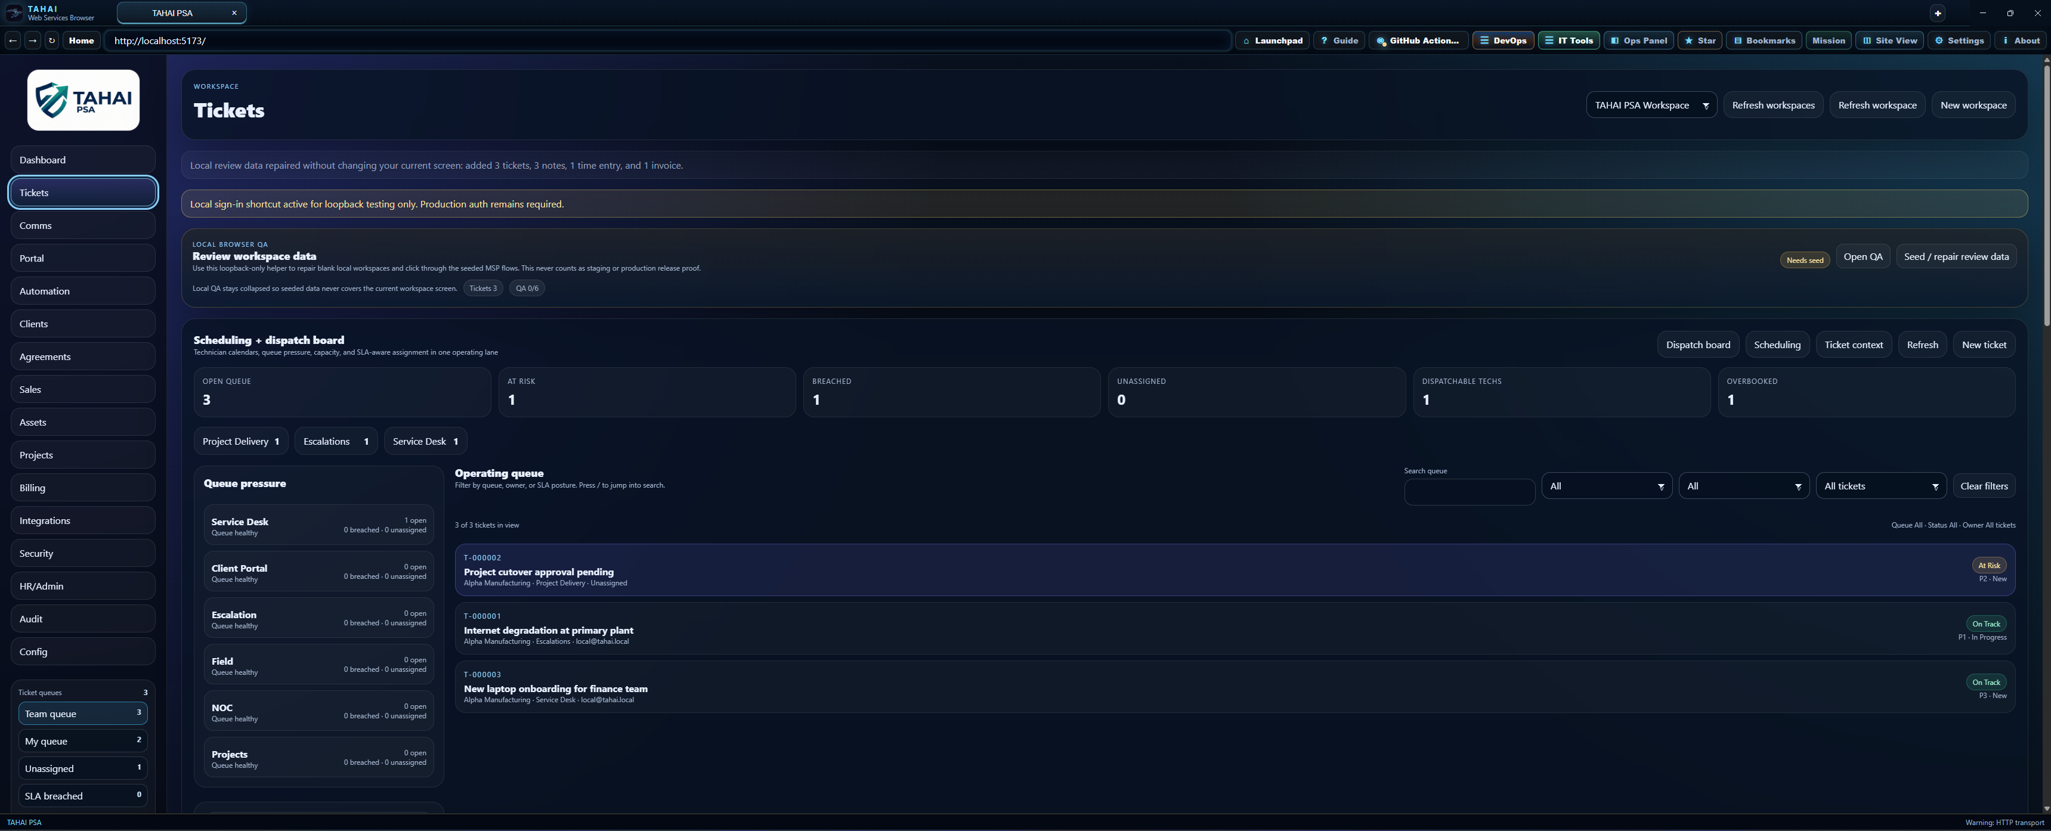Navigate to Automation in the sidebar
Screen dimensions: 2051x831
83,292
